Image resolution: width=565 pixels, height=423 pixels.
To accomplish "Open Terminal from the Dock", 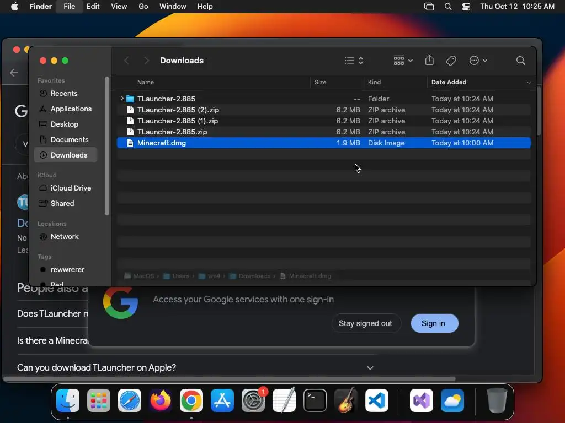I will [x=315, y=400].
